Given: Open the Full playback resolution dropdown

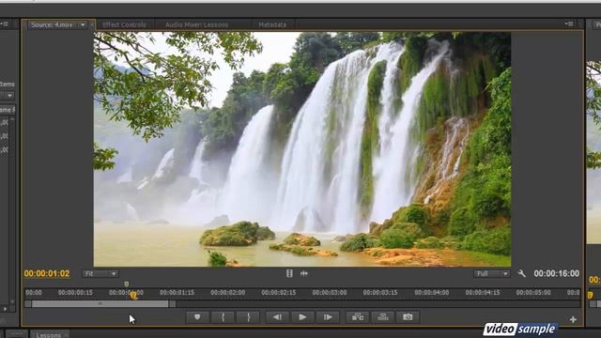Looking at the screenshot, I should [x=492, y=273].
